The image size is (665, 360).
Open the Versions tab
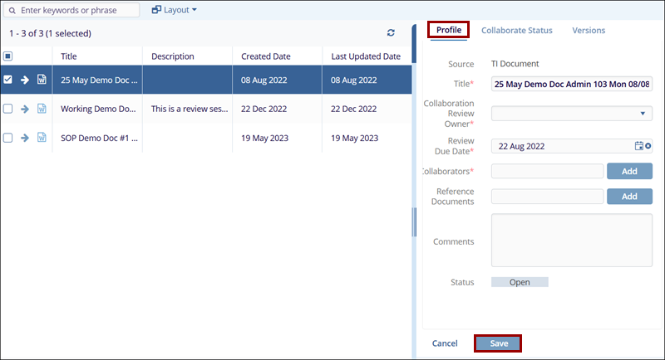pyautogui.click(x=589, y=31)
